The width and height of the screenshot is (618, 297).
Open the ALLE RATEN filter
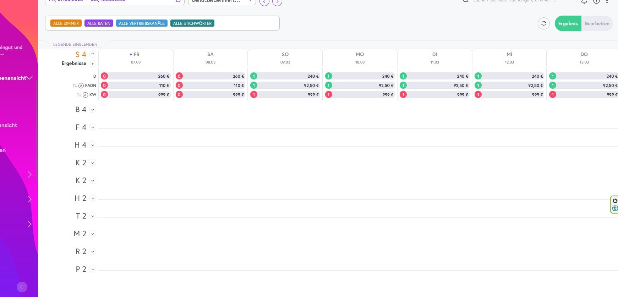[x=99, y=23]
